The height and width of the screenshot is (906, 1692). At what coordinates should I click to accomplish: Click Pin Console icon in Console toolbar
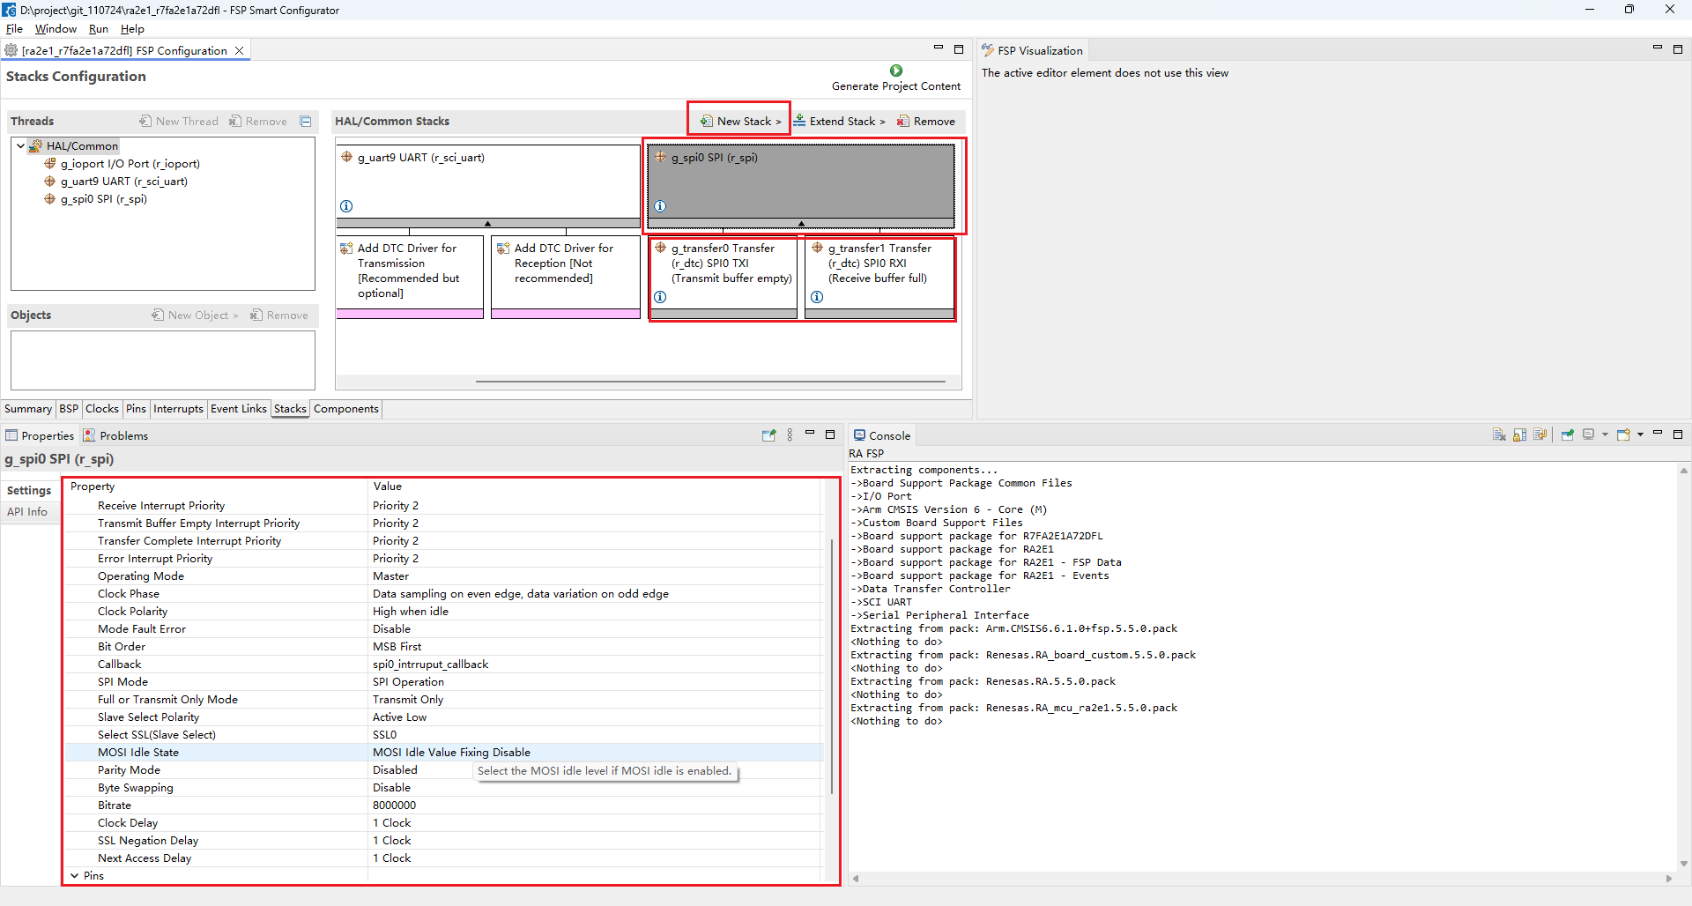(1568, 434)
